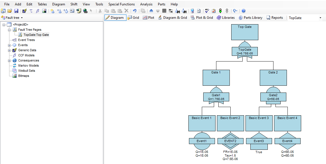The height and width of the screenshot is (164, 326).
Task: Click the beta CCF model toolbar icon
Action: tap(37, 11)
